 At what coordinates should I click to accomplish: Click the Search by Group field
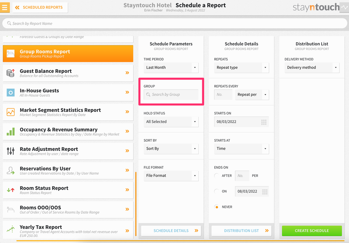click(x=171, y=94)
